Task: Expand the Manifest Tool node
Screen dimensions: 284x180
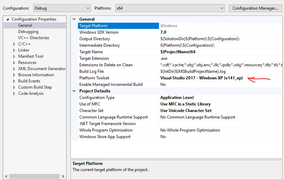Action: tap(14, 56)
